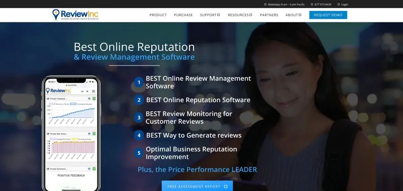Expand the About dropdown menu

[x=293, y=15]
